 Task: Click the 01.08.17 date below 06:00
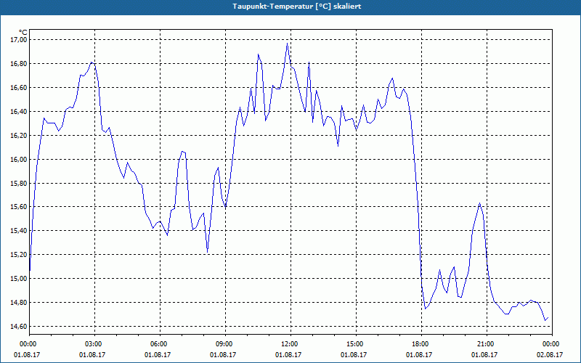pos(158,355)
